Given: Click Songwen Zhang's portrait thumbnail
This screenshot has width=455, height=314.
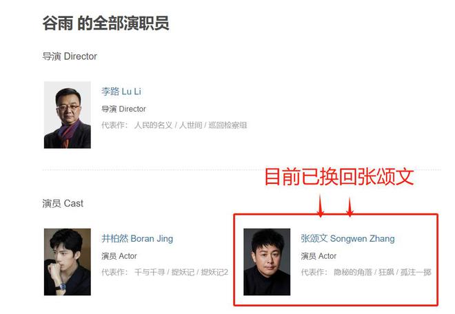Looking at the screenshot, I should point(267,262).
